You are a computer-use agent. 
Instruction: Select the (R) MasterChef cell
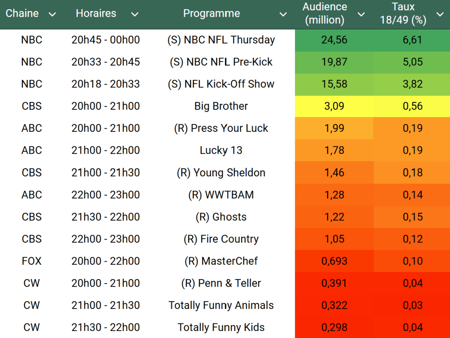click(x=221, y=261)
